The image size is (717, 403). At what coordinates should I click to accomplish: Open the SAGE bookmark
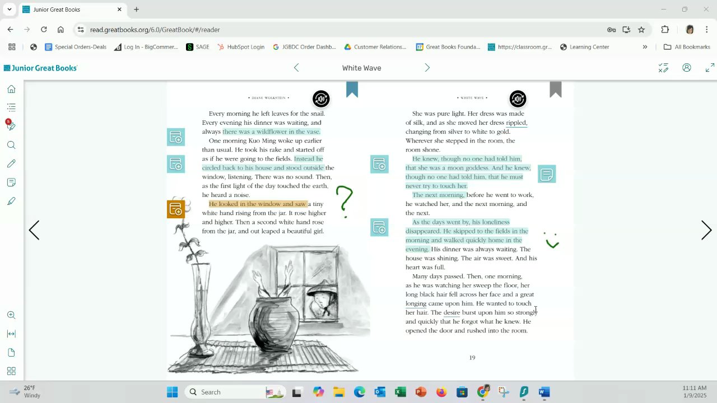tap(198, 47)
